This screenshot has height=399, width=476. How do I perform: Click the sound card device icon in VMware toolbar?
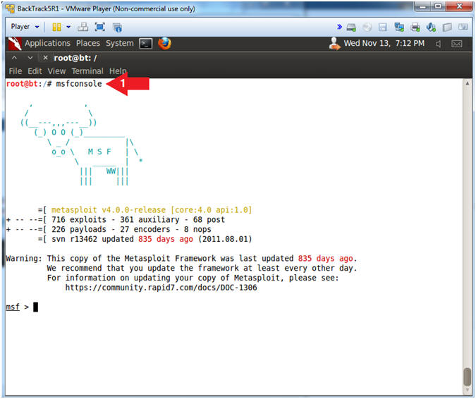coord(431,27)
